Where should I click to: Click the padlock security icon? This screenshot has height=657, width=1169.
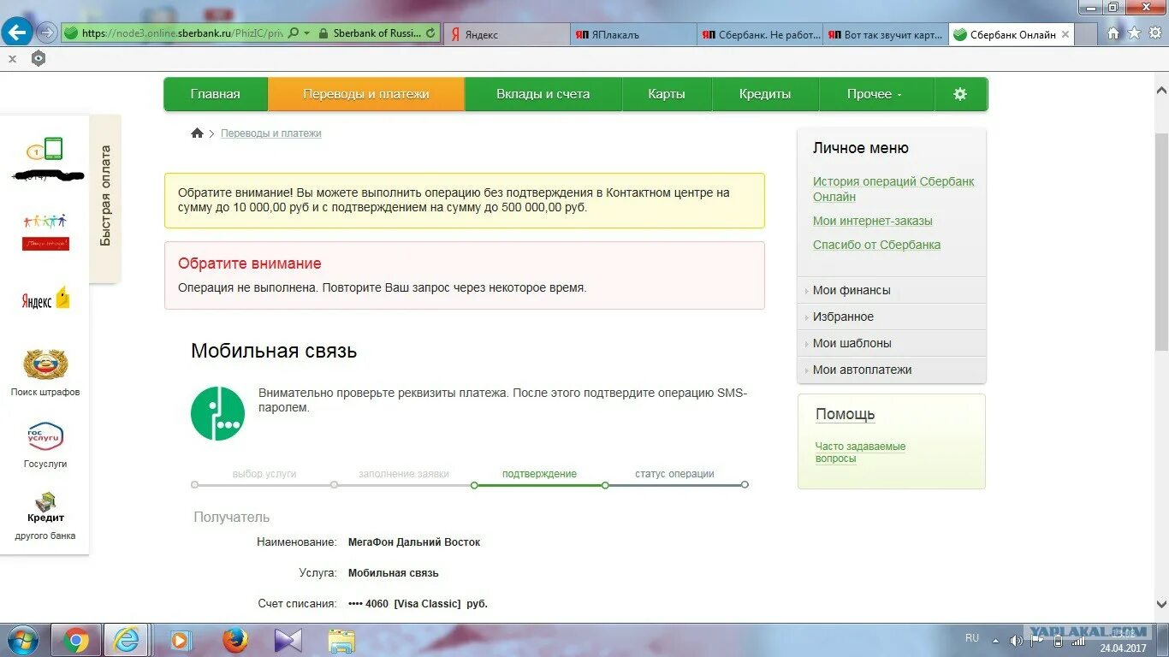323,33
